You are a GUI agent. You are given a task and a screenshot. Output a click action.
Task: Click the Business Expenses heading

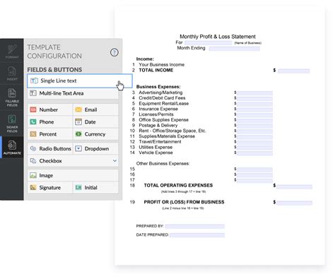coord(158,87)
